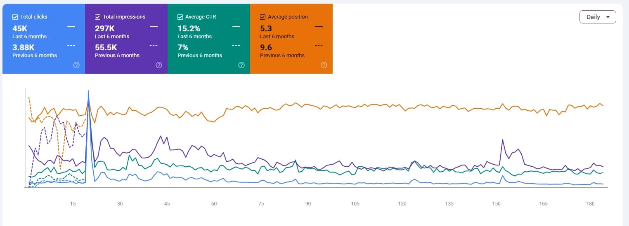
Task: Click the x-axis label 15
Action: [73, 204]
